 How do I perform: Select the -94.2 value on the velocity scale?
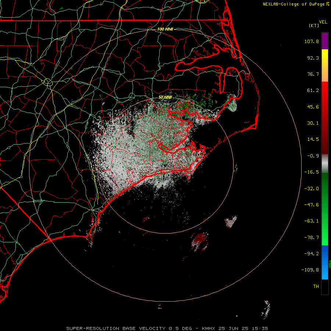tap(312, 254)
